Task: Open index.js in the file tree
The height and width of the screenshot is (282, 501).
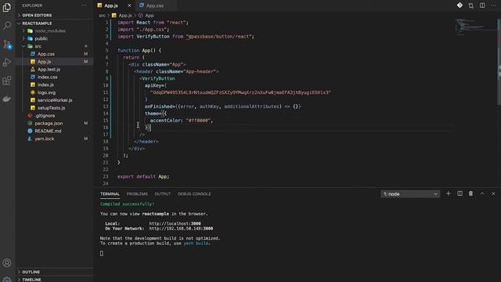Action: click(54, 85)
